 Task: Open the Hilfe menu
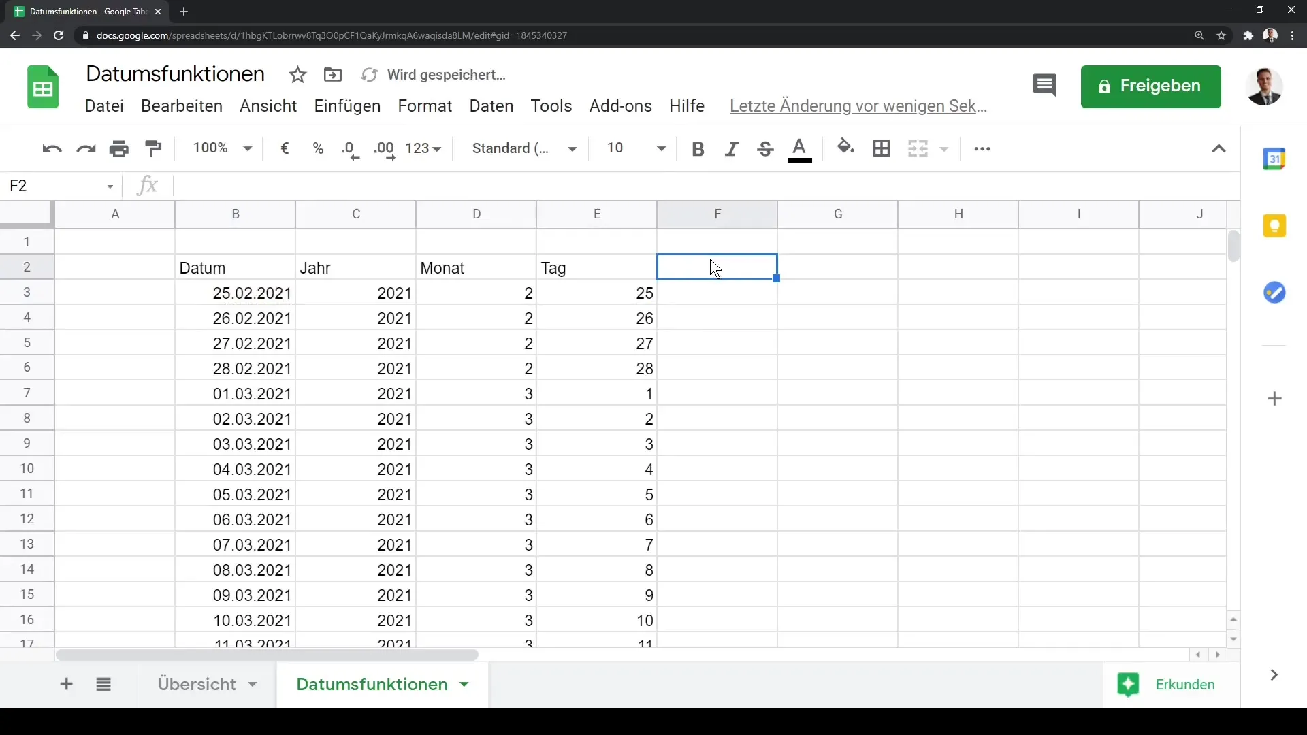[687, 106]
